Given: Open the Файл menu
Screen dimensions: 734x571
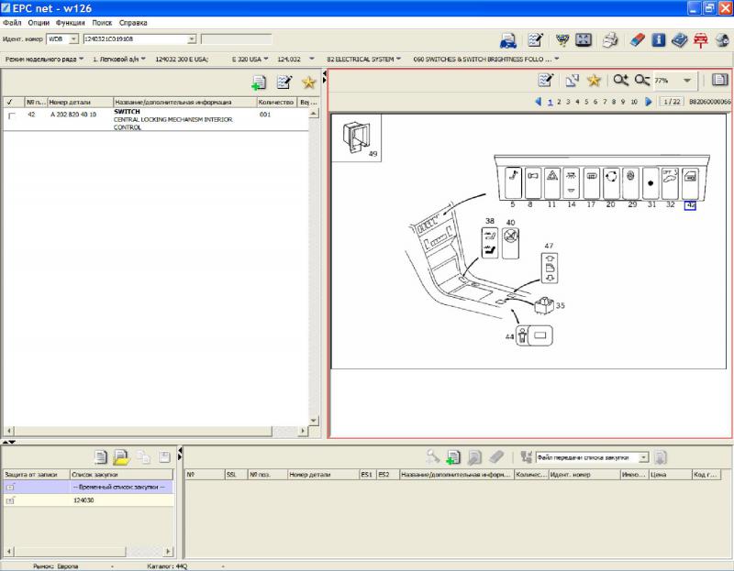Looking at the screenshot, I should coord(12,21).
